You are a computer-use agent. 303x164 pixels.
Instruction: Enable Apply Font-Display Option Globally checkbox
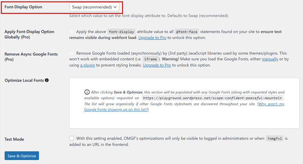(x=71, y=32)
